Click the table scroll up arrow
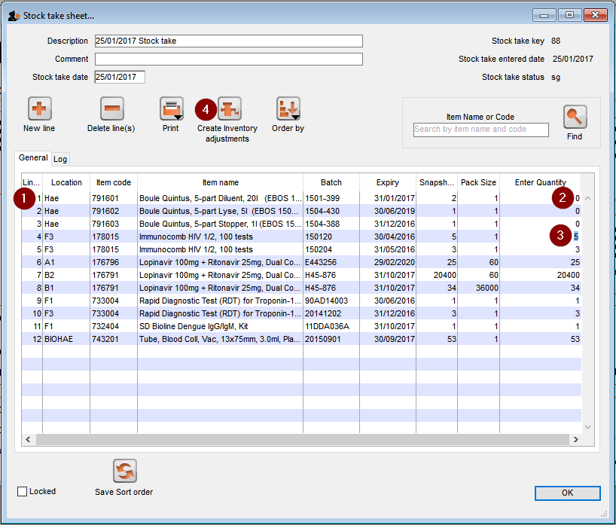This screenshot has height=525, width=616. 587,199
